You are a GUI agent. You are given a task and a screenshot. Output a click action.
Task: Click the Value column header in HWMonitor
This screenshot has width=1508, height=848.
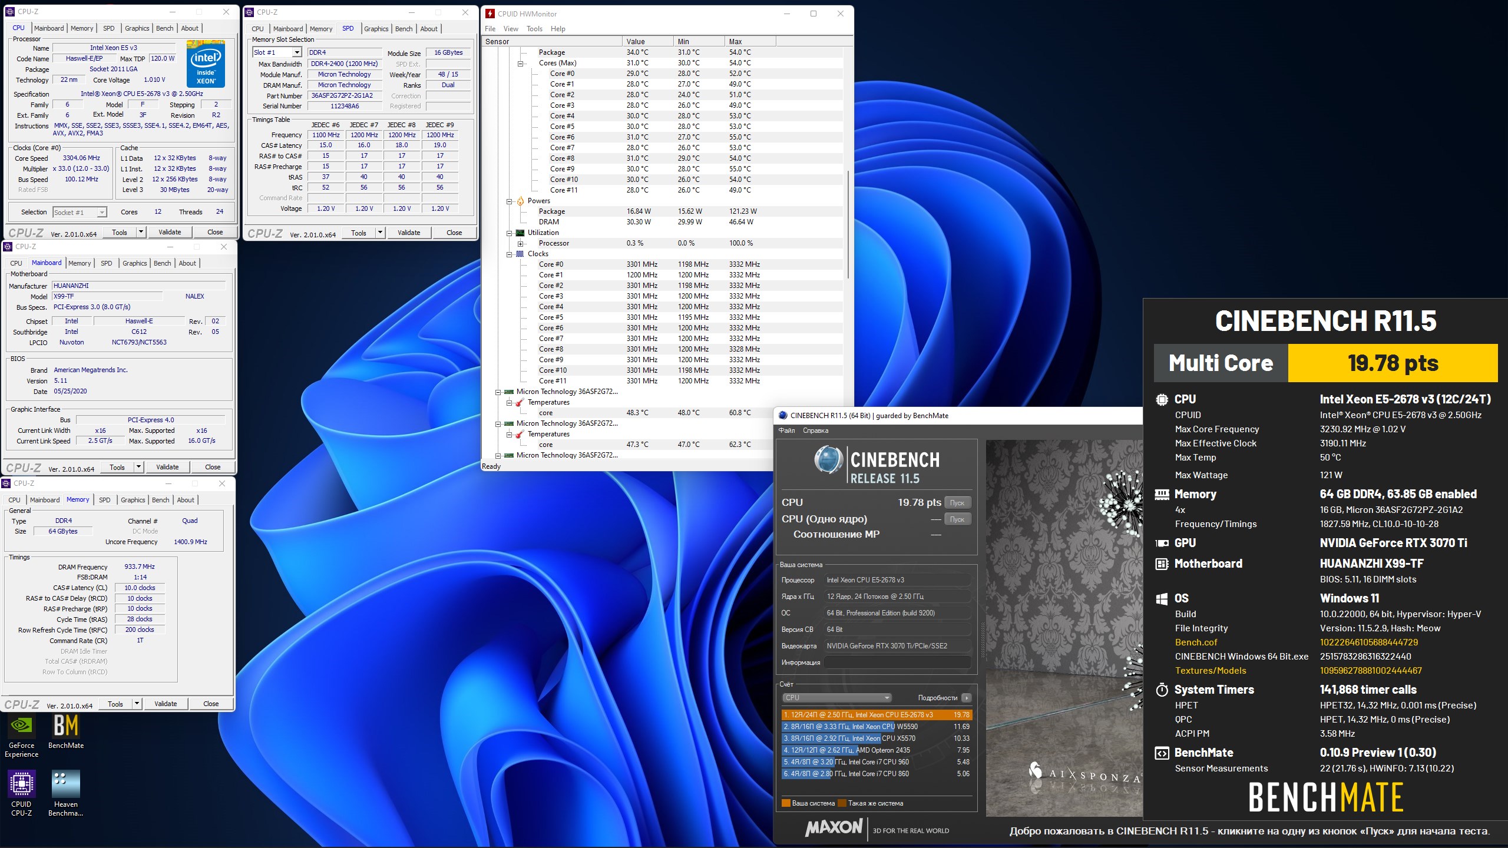pyautogui.click(x=647, y=41)
